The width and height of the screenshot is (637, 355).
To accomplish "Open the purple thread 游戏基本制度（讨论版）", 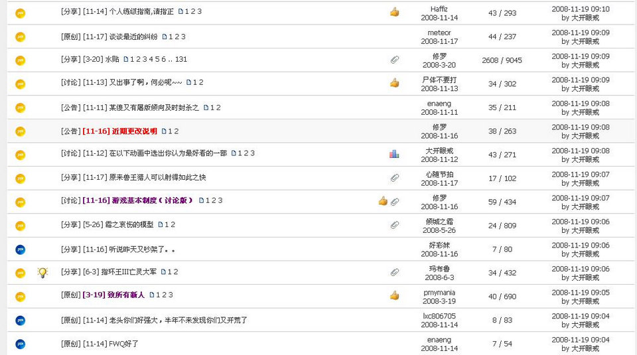I will coord(138,200).
